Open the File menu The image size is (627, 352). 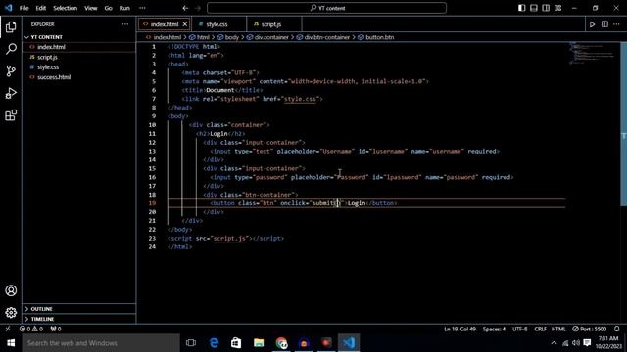[24, 8]
